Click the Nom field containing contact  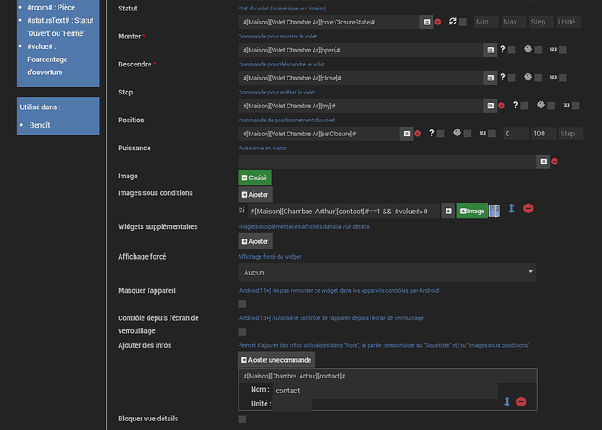385,391
